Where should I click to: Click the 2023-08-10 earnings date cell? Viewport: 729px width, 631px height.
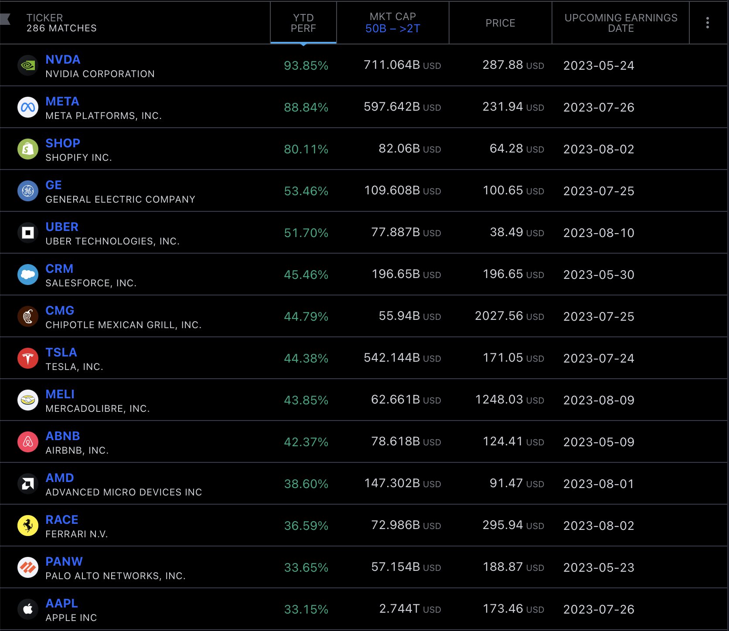599,233
